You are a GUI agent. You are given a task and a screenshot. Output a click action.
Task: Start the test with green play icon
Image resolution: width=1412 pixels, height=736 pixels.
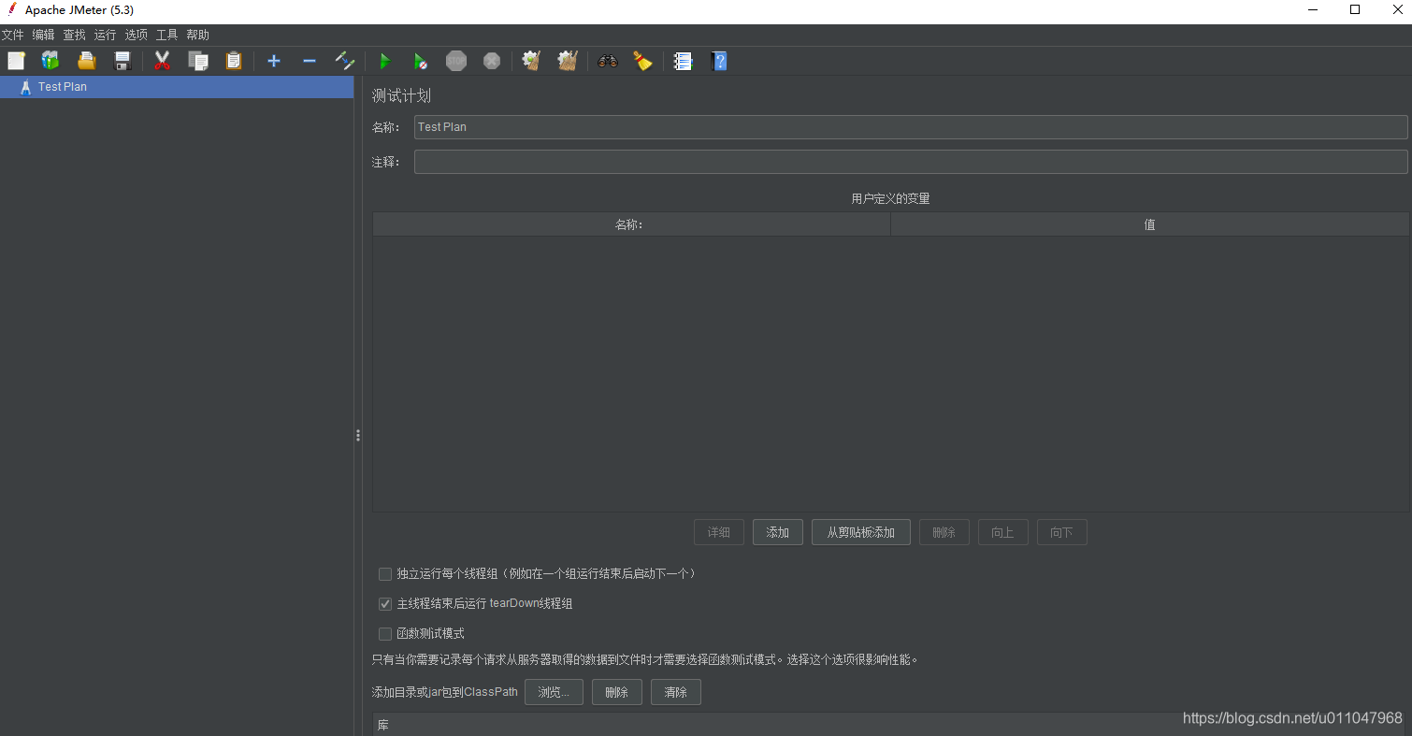[x=384, y=61]
